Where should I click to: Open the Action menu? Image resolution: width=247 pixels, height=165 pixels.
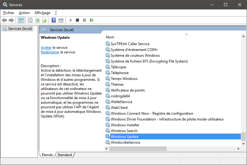tap(24, 13)
